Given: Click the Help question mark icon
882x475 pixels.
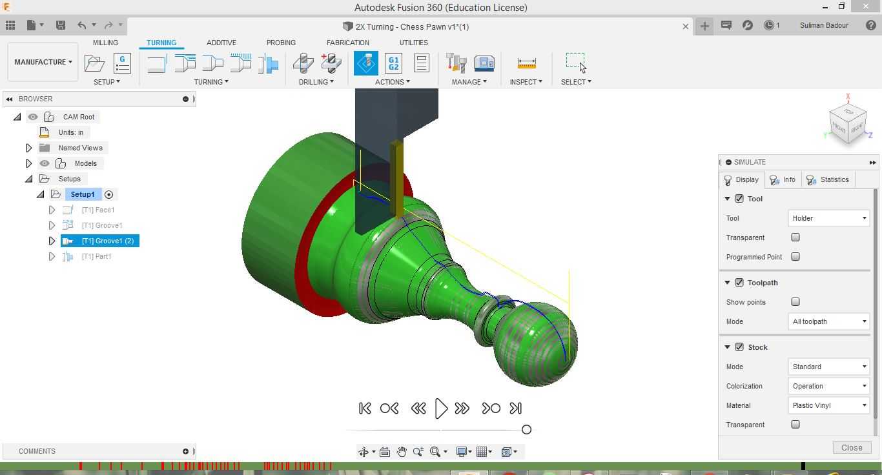Looking at the screenshot, I should click(x=871, y=25).
